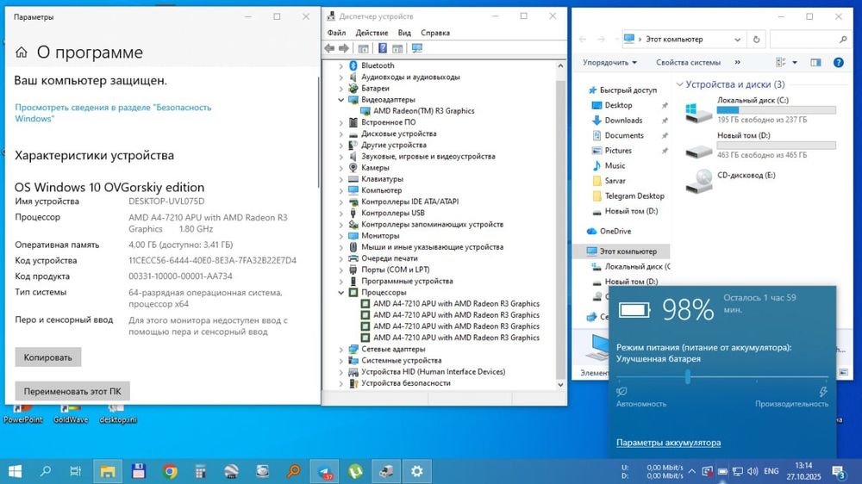Click the battery icon in system tray
The image size is (862, 484).
(x=723, y=471)
